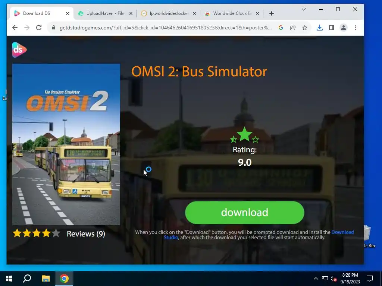The width and height of the screenshot is (382, 286).
Task: Switch to the Worldwide Clock tab
Action: pos(232,13)
